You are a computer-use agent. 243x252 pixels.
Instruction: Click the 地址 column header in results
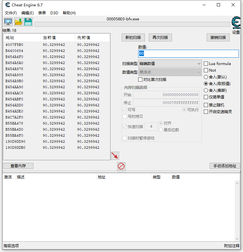click(x=22, y=38)
